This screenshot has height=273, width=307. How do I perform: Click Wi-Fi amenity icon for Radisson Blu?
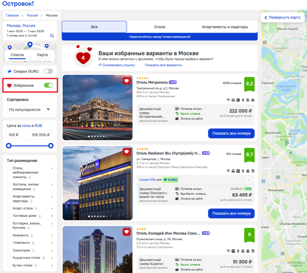pos(228,171)
